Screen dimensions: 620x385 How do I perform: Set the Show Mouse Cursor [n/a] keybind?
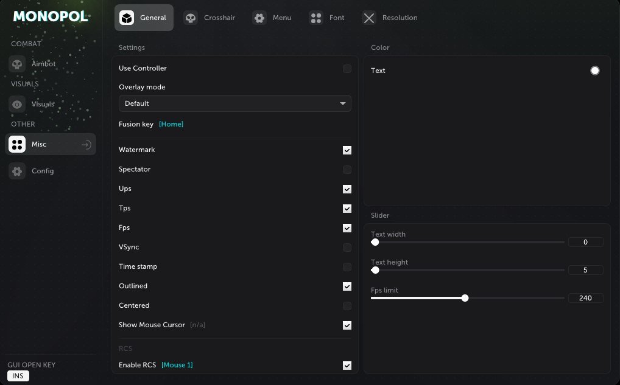click(197, 325)
